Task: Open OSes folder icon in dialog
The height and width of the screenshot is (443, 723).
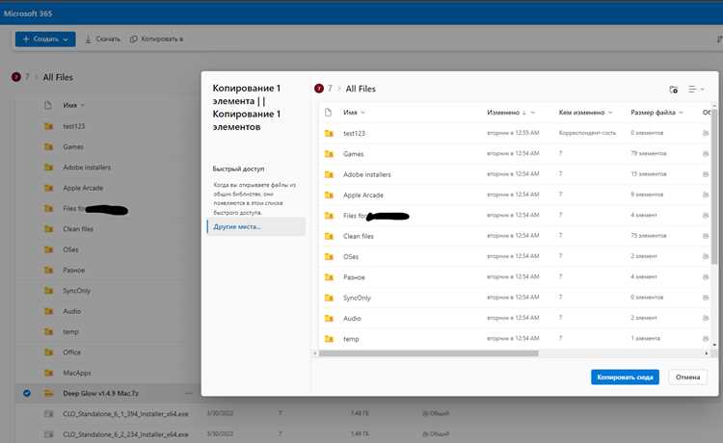Action: click(329, 256)
